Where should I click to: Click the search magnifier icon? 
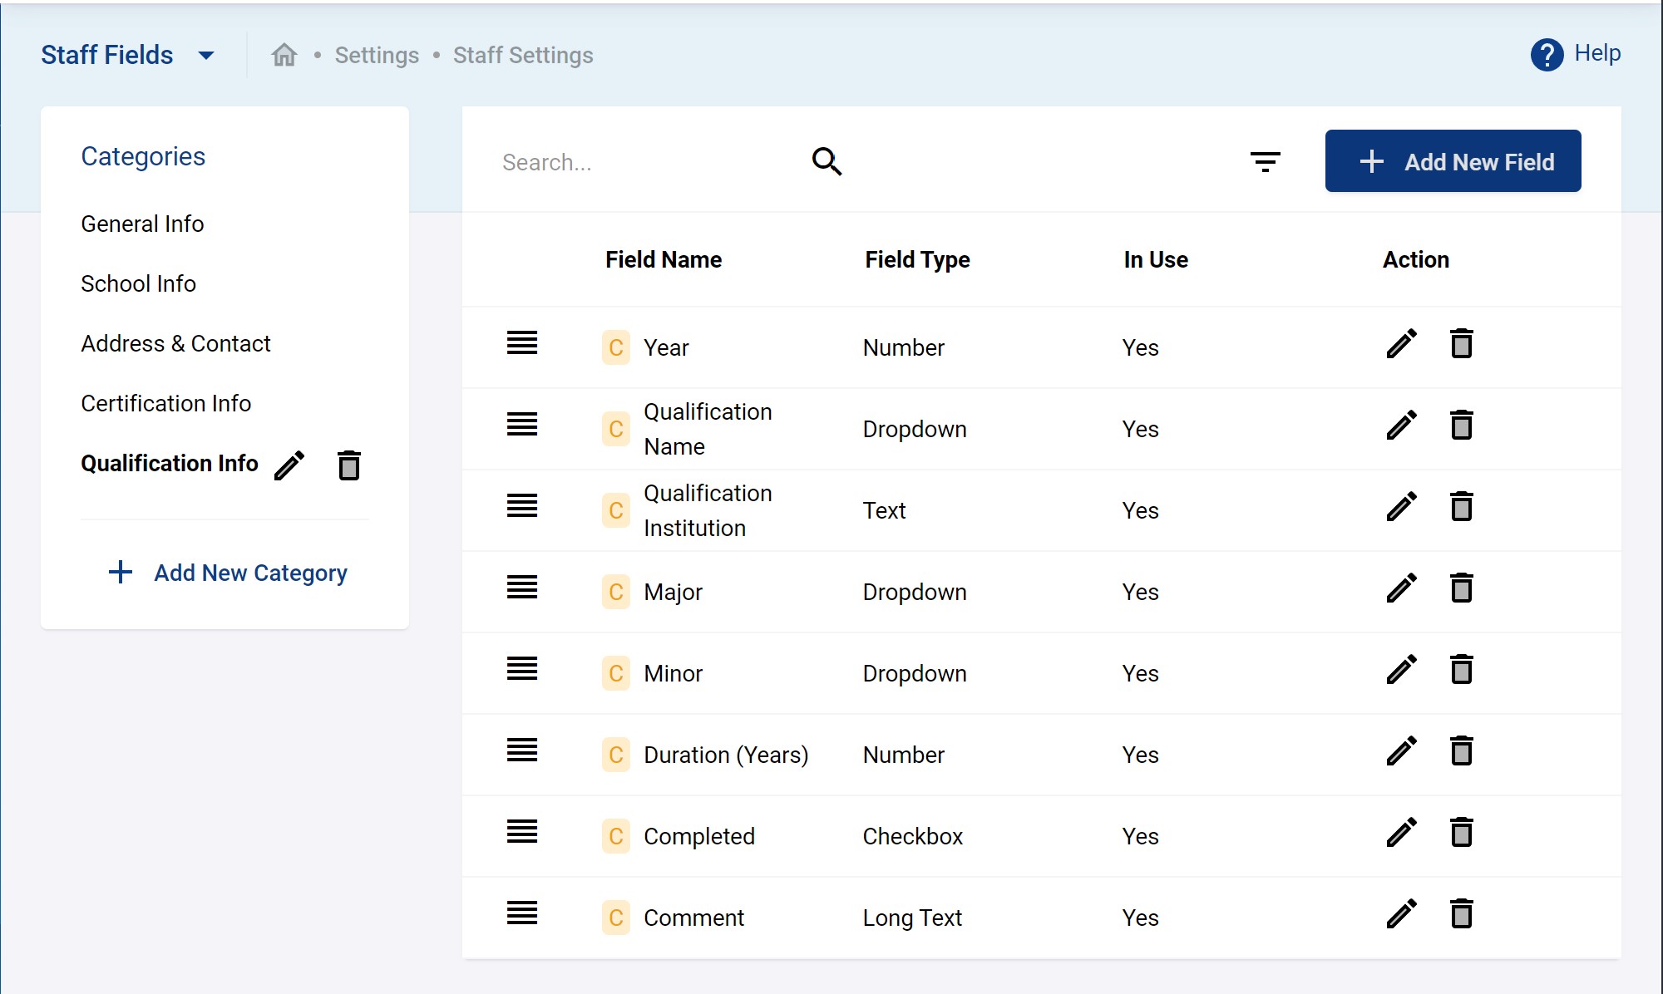[x=827, y=161]
